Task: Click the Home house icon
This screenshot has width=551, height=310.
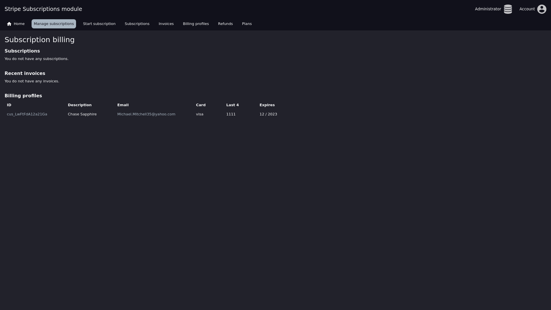Action: 9,24
